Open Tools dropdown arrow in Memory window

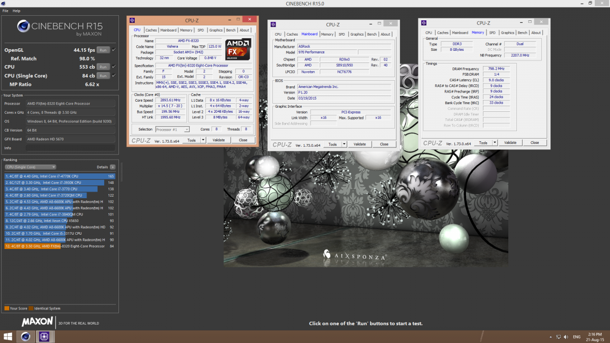495,143
